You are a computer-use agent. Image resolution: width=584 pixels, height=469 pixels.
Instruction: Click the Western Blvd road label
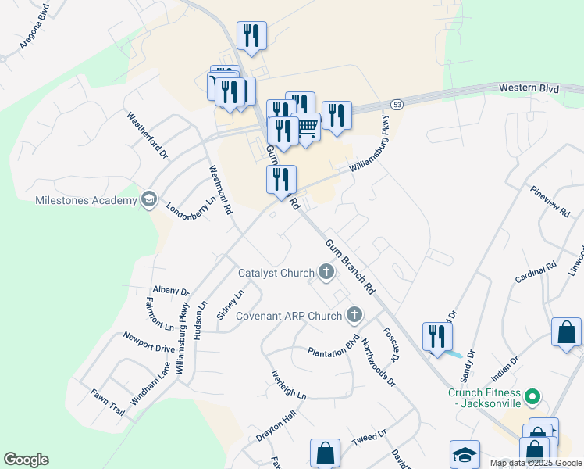tap(529, 88)
